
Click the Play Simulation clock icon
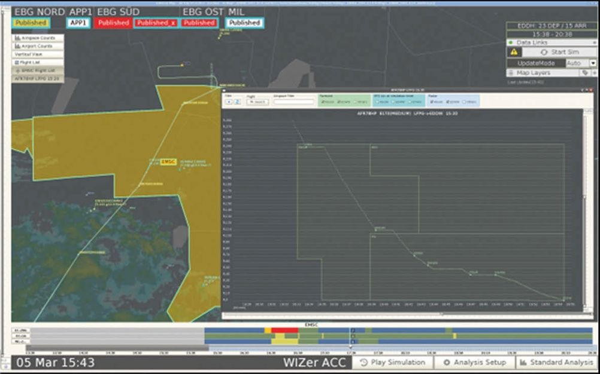coord(364,362)
